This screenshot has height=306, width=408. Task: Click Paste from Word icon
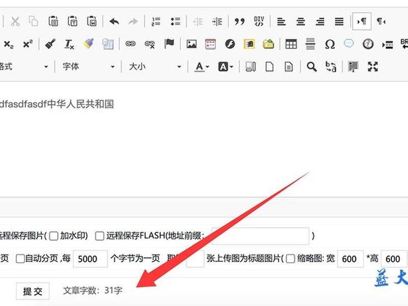click(92, 21)
